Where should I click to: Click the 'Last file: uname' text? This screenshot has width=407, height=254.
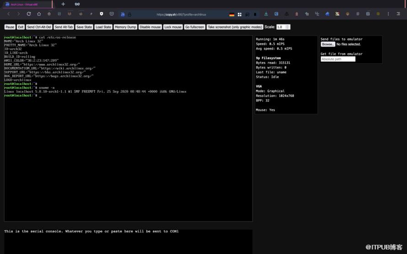click(x=271, y=72)
